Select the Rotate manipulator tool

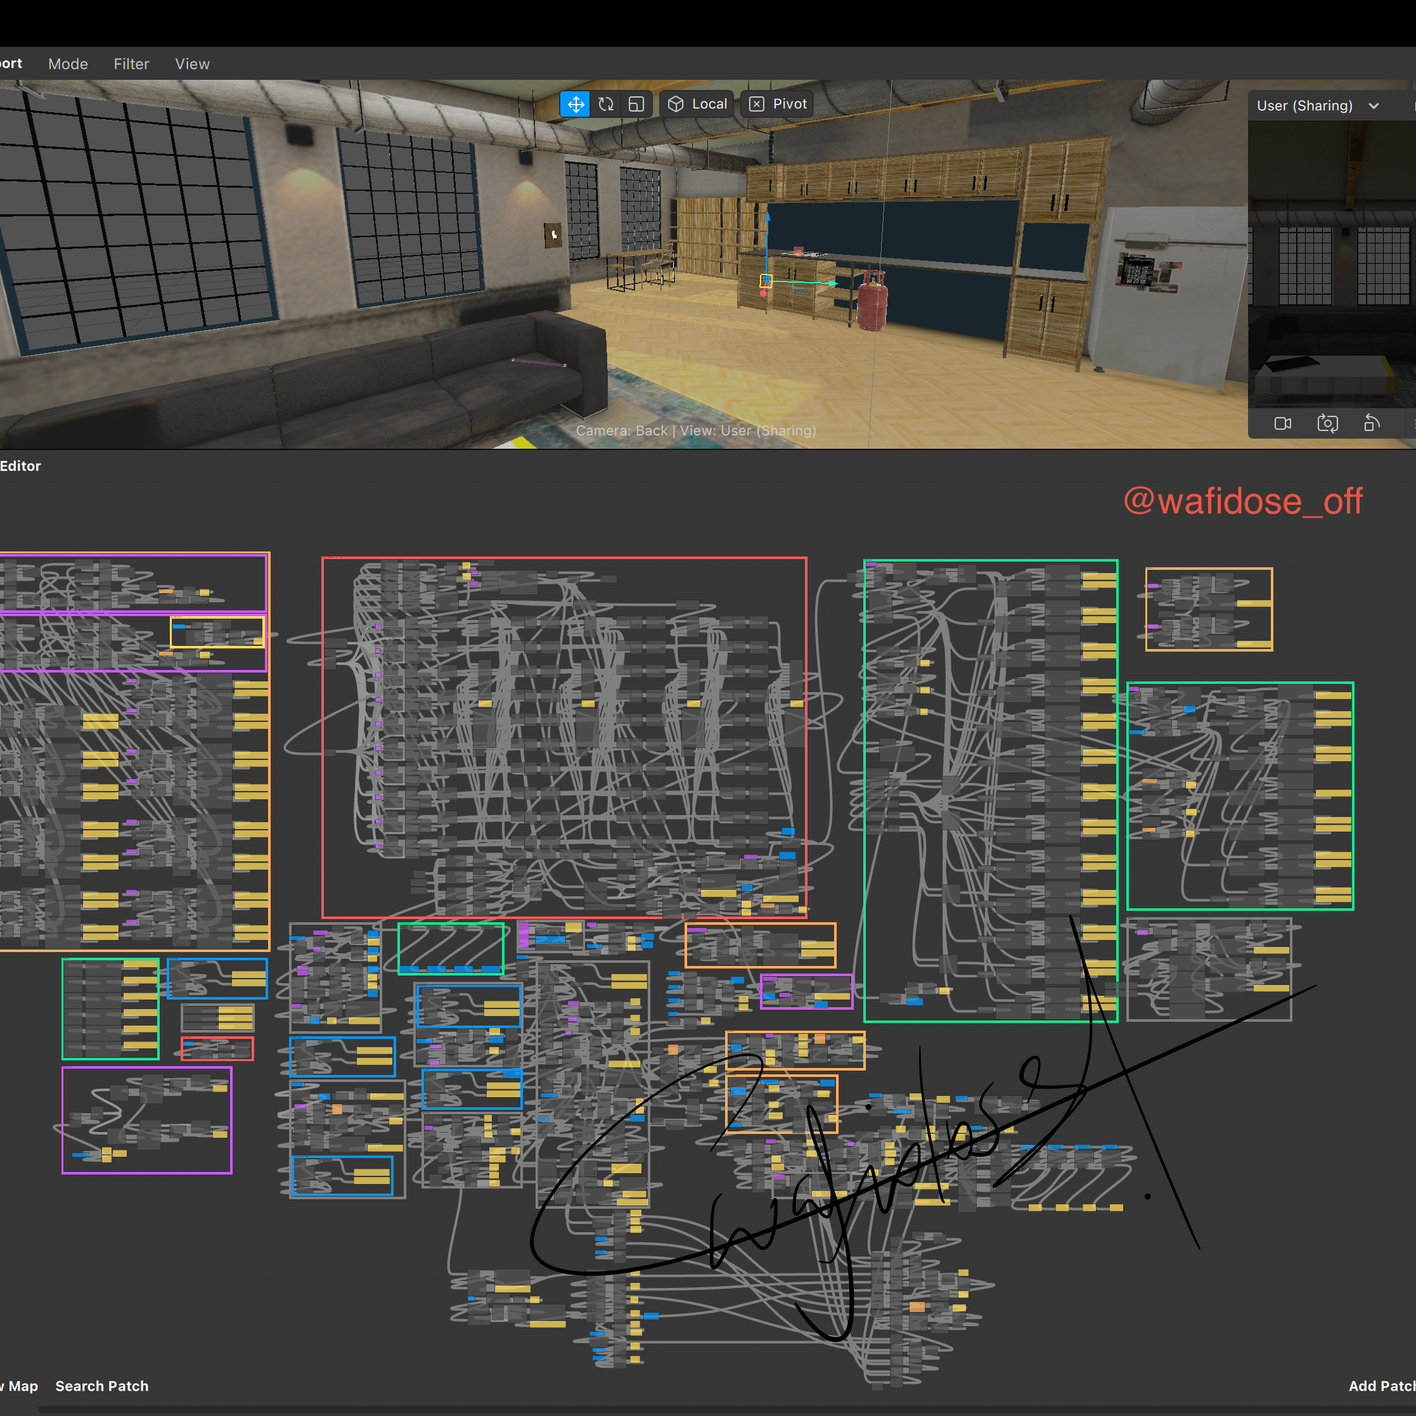(605, 104)
